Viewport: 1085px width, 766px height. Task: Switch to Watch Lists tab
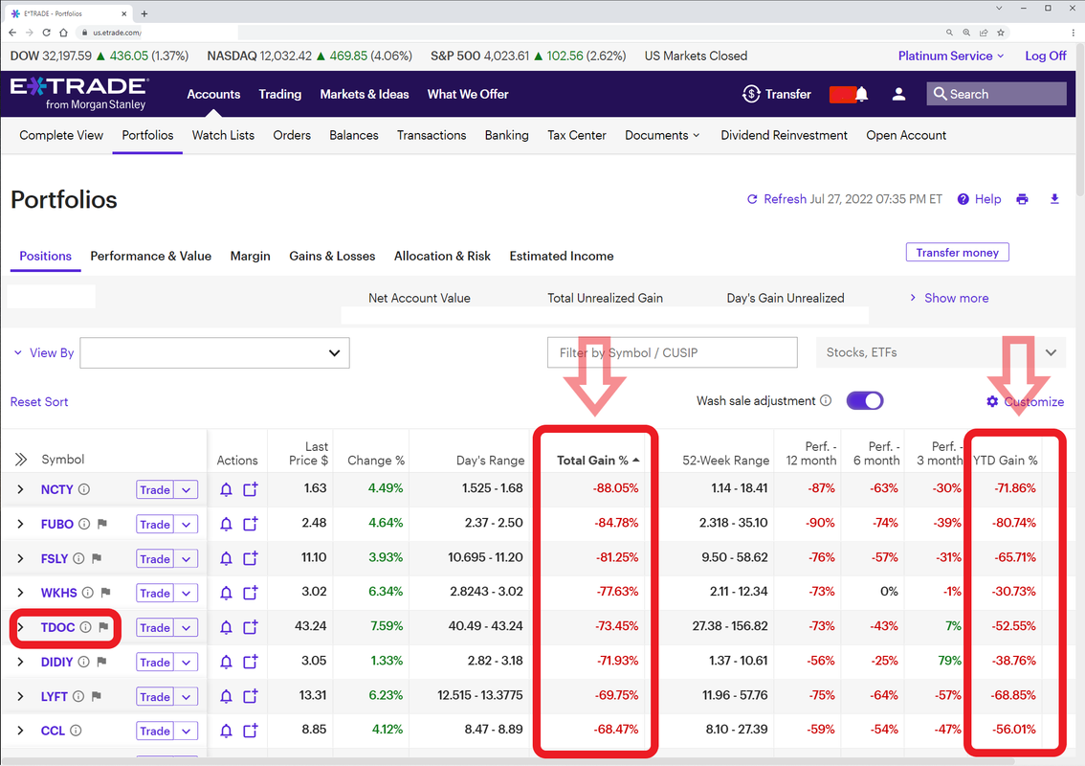point(223,136)
